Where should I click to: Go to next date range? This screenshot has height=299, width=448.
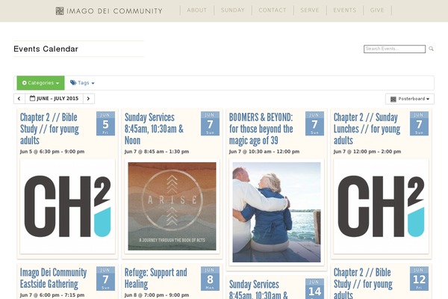coord(89,99)
